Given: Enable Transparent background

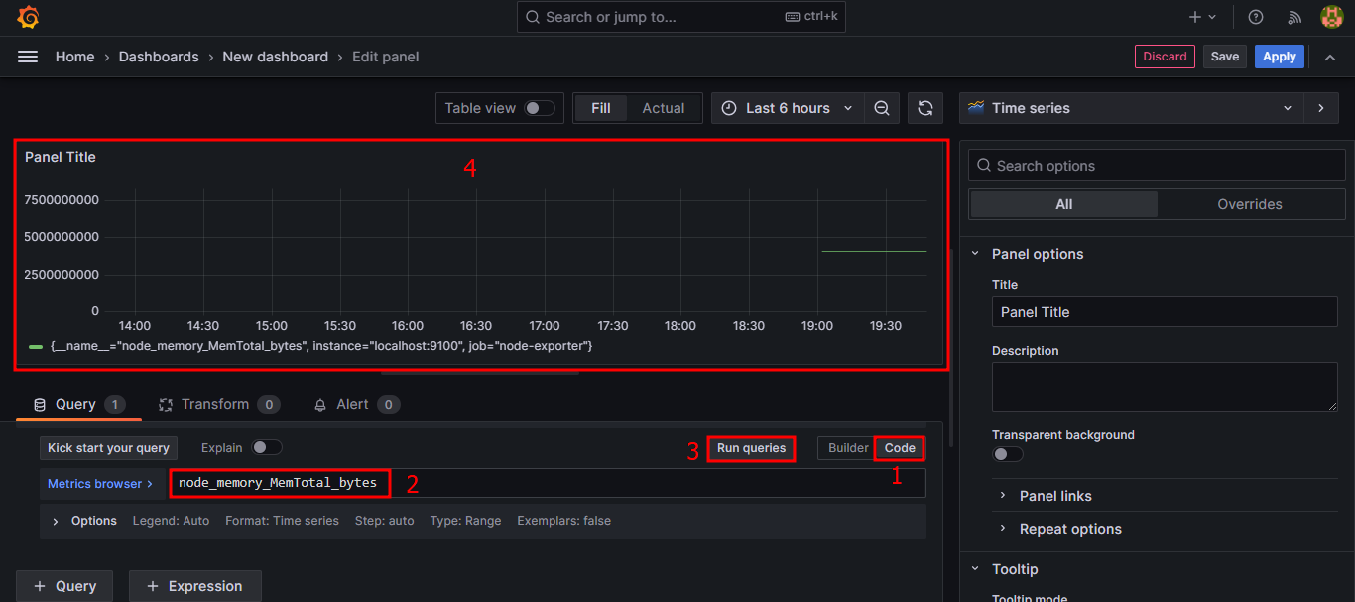Looking at the screenshot, I should [x=1007, y=453].
